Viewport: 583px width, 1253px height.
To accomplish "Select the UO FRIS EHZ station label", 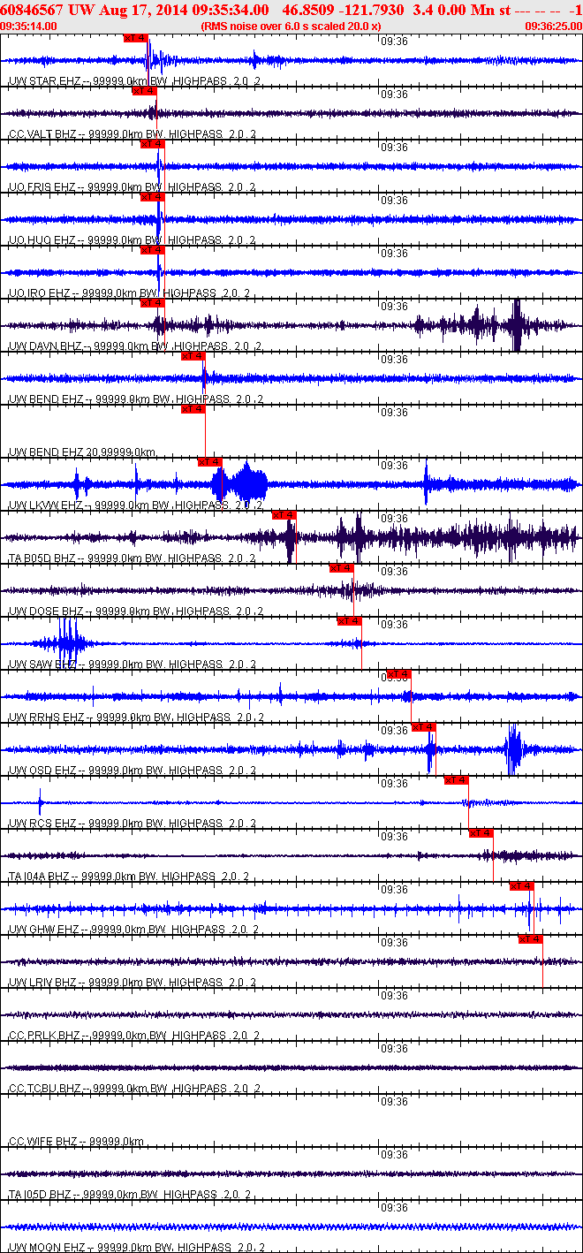I will [134, 187].
